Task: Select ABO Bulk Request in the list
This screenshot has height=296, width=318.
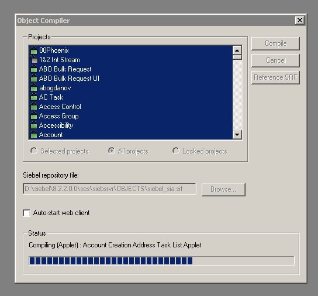Action: coord(65,69)
